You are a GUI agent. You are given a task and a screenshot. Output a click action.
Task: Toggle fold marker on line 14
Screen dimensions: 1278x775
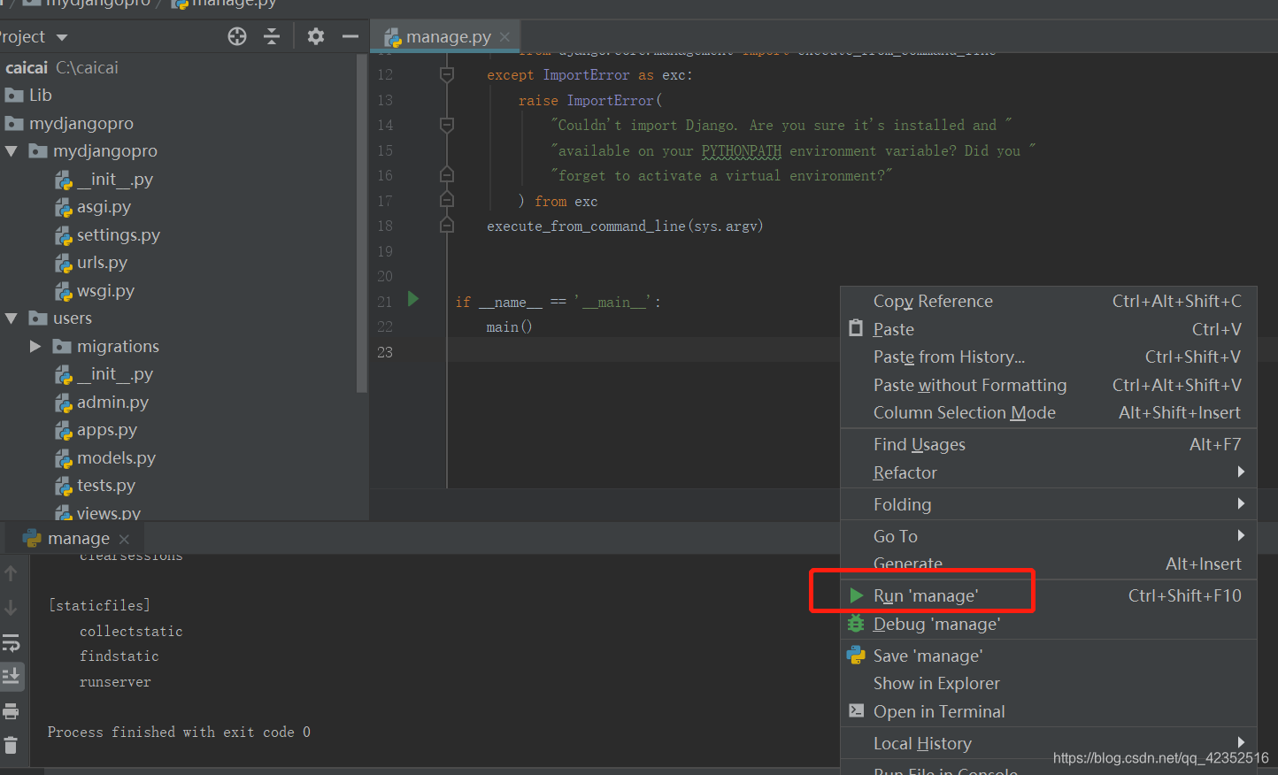[x=447, y=125]
